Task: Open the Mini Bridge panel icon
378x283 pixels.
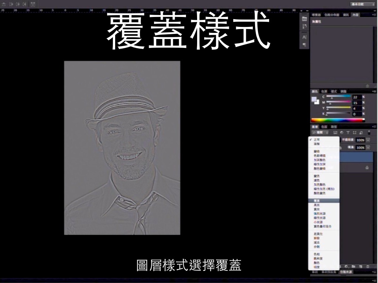Action: click(x=305, y=18)
